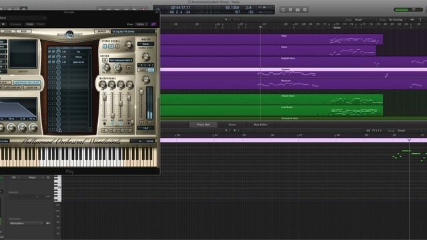
Task: Toggle the count-in button in toolbar
Action: click(x=305, y=9)
